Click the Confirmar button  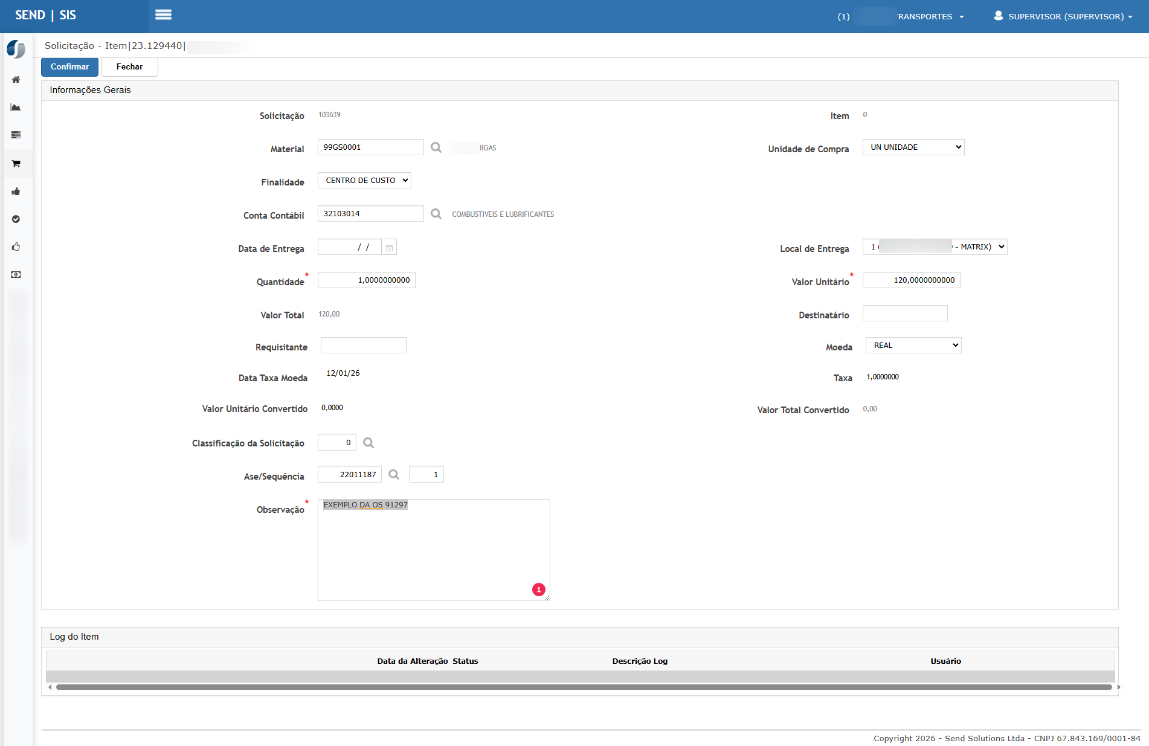pyautogui.click(x=69, y=67)
